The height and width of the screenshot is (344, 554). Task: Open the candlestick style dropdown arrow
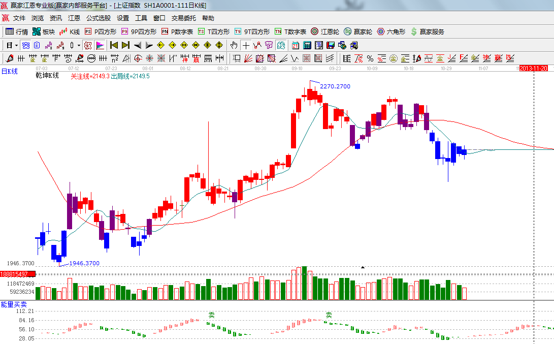point(79,45)
